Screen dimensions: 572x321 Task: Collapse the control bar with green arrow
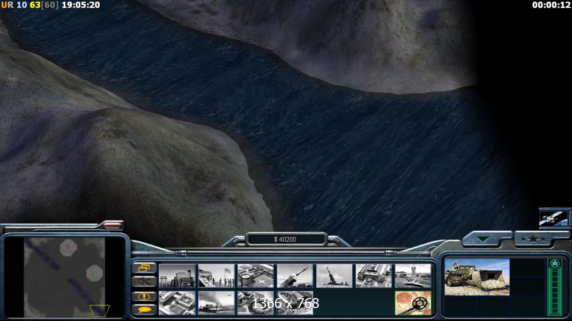click(484, 239)
